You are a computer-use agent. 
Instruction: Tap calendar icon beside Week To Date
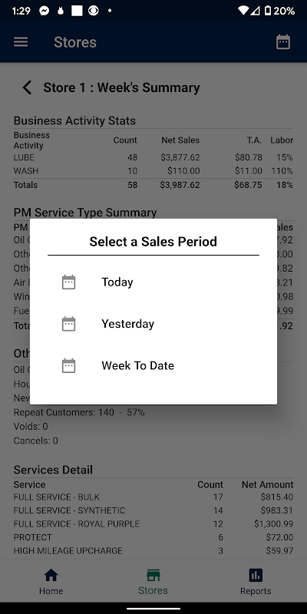click(x=69, y=365)
